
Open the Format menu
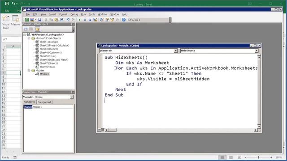(x=63, y=14)
